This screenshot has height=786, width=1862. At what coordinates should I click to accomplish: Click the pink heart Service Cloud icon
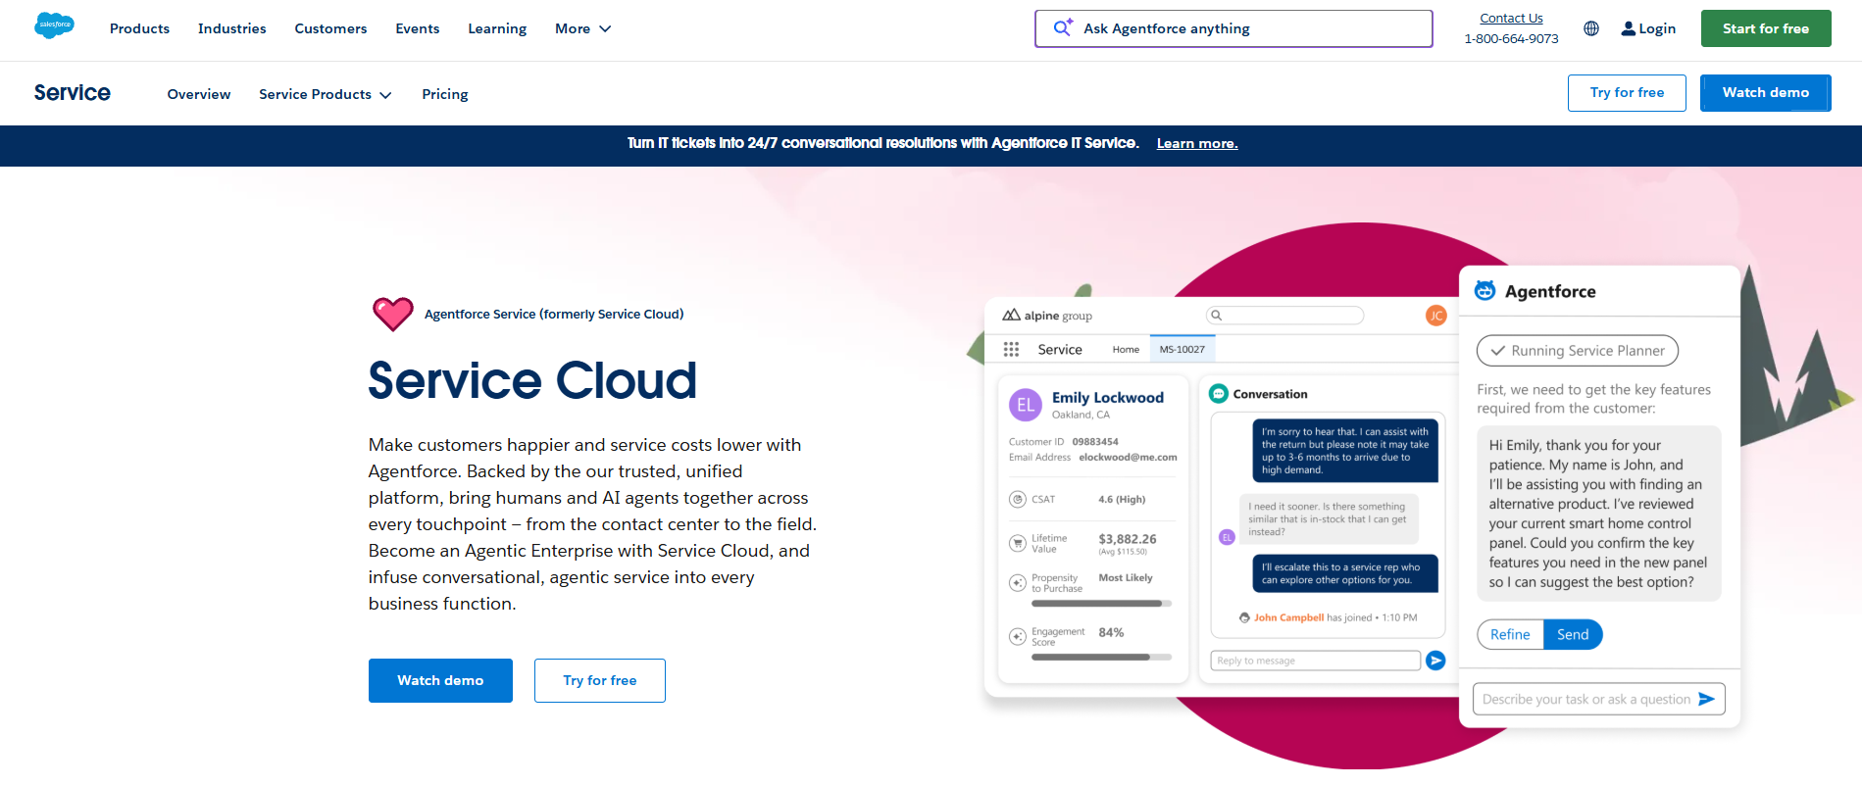tap(393, 314)
